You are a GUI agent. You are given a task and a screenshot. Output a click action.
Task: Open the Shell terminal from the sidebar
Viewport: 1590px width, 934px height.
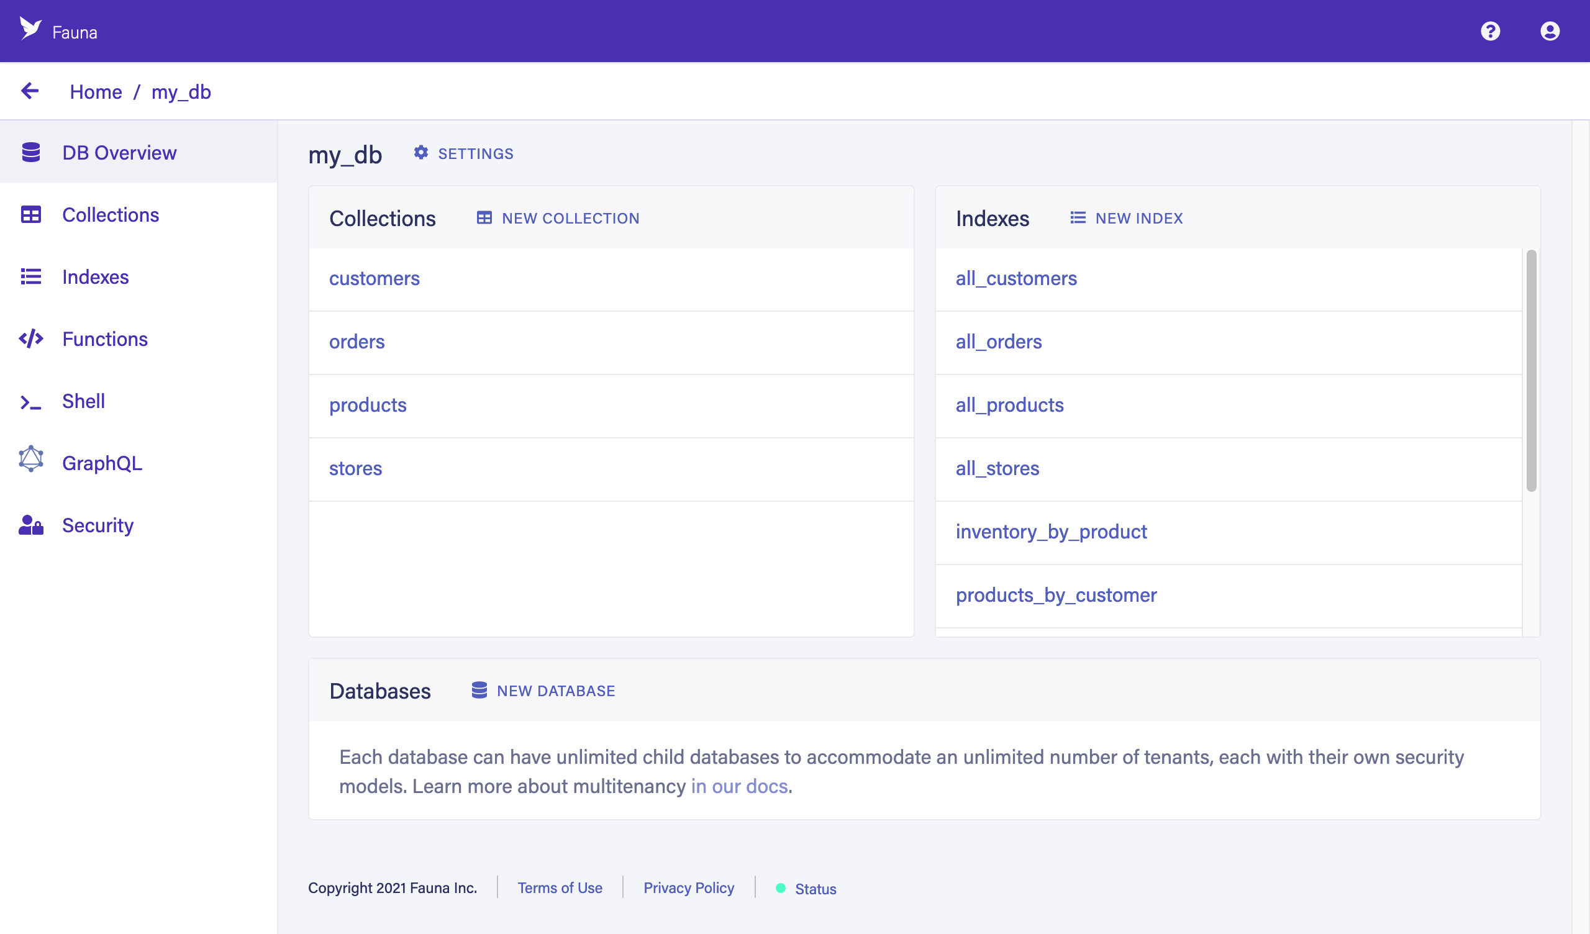[83, 401]
